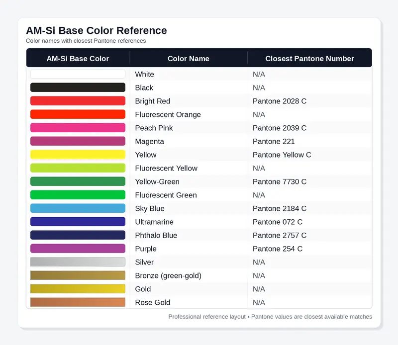Screen dimensions: 398x345
Task: Select the 'Fluorescent Orange' name text
Action: [x=168, y=115]
